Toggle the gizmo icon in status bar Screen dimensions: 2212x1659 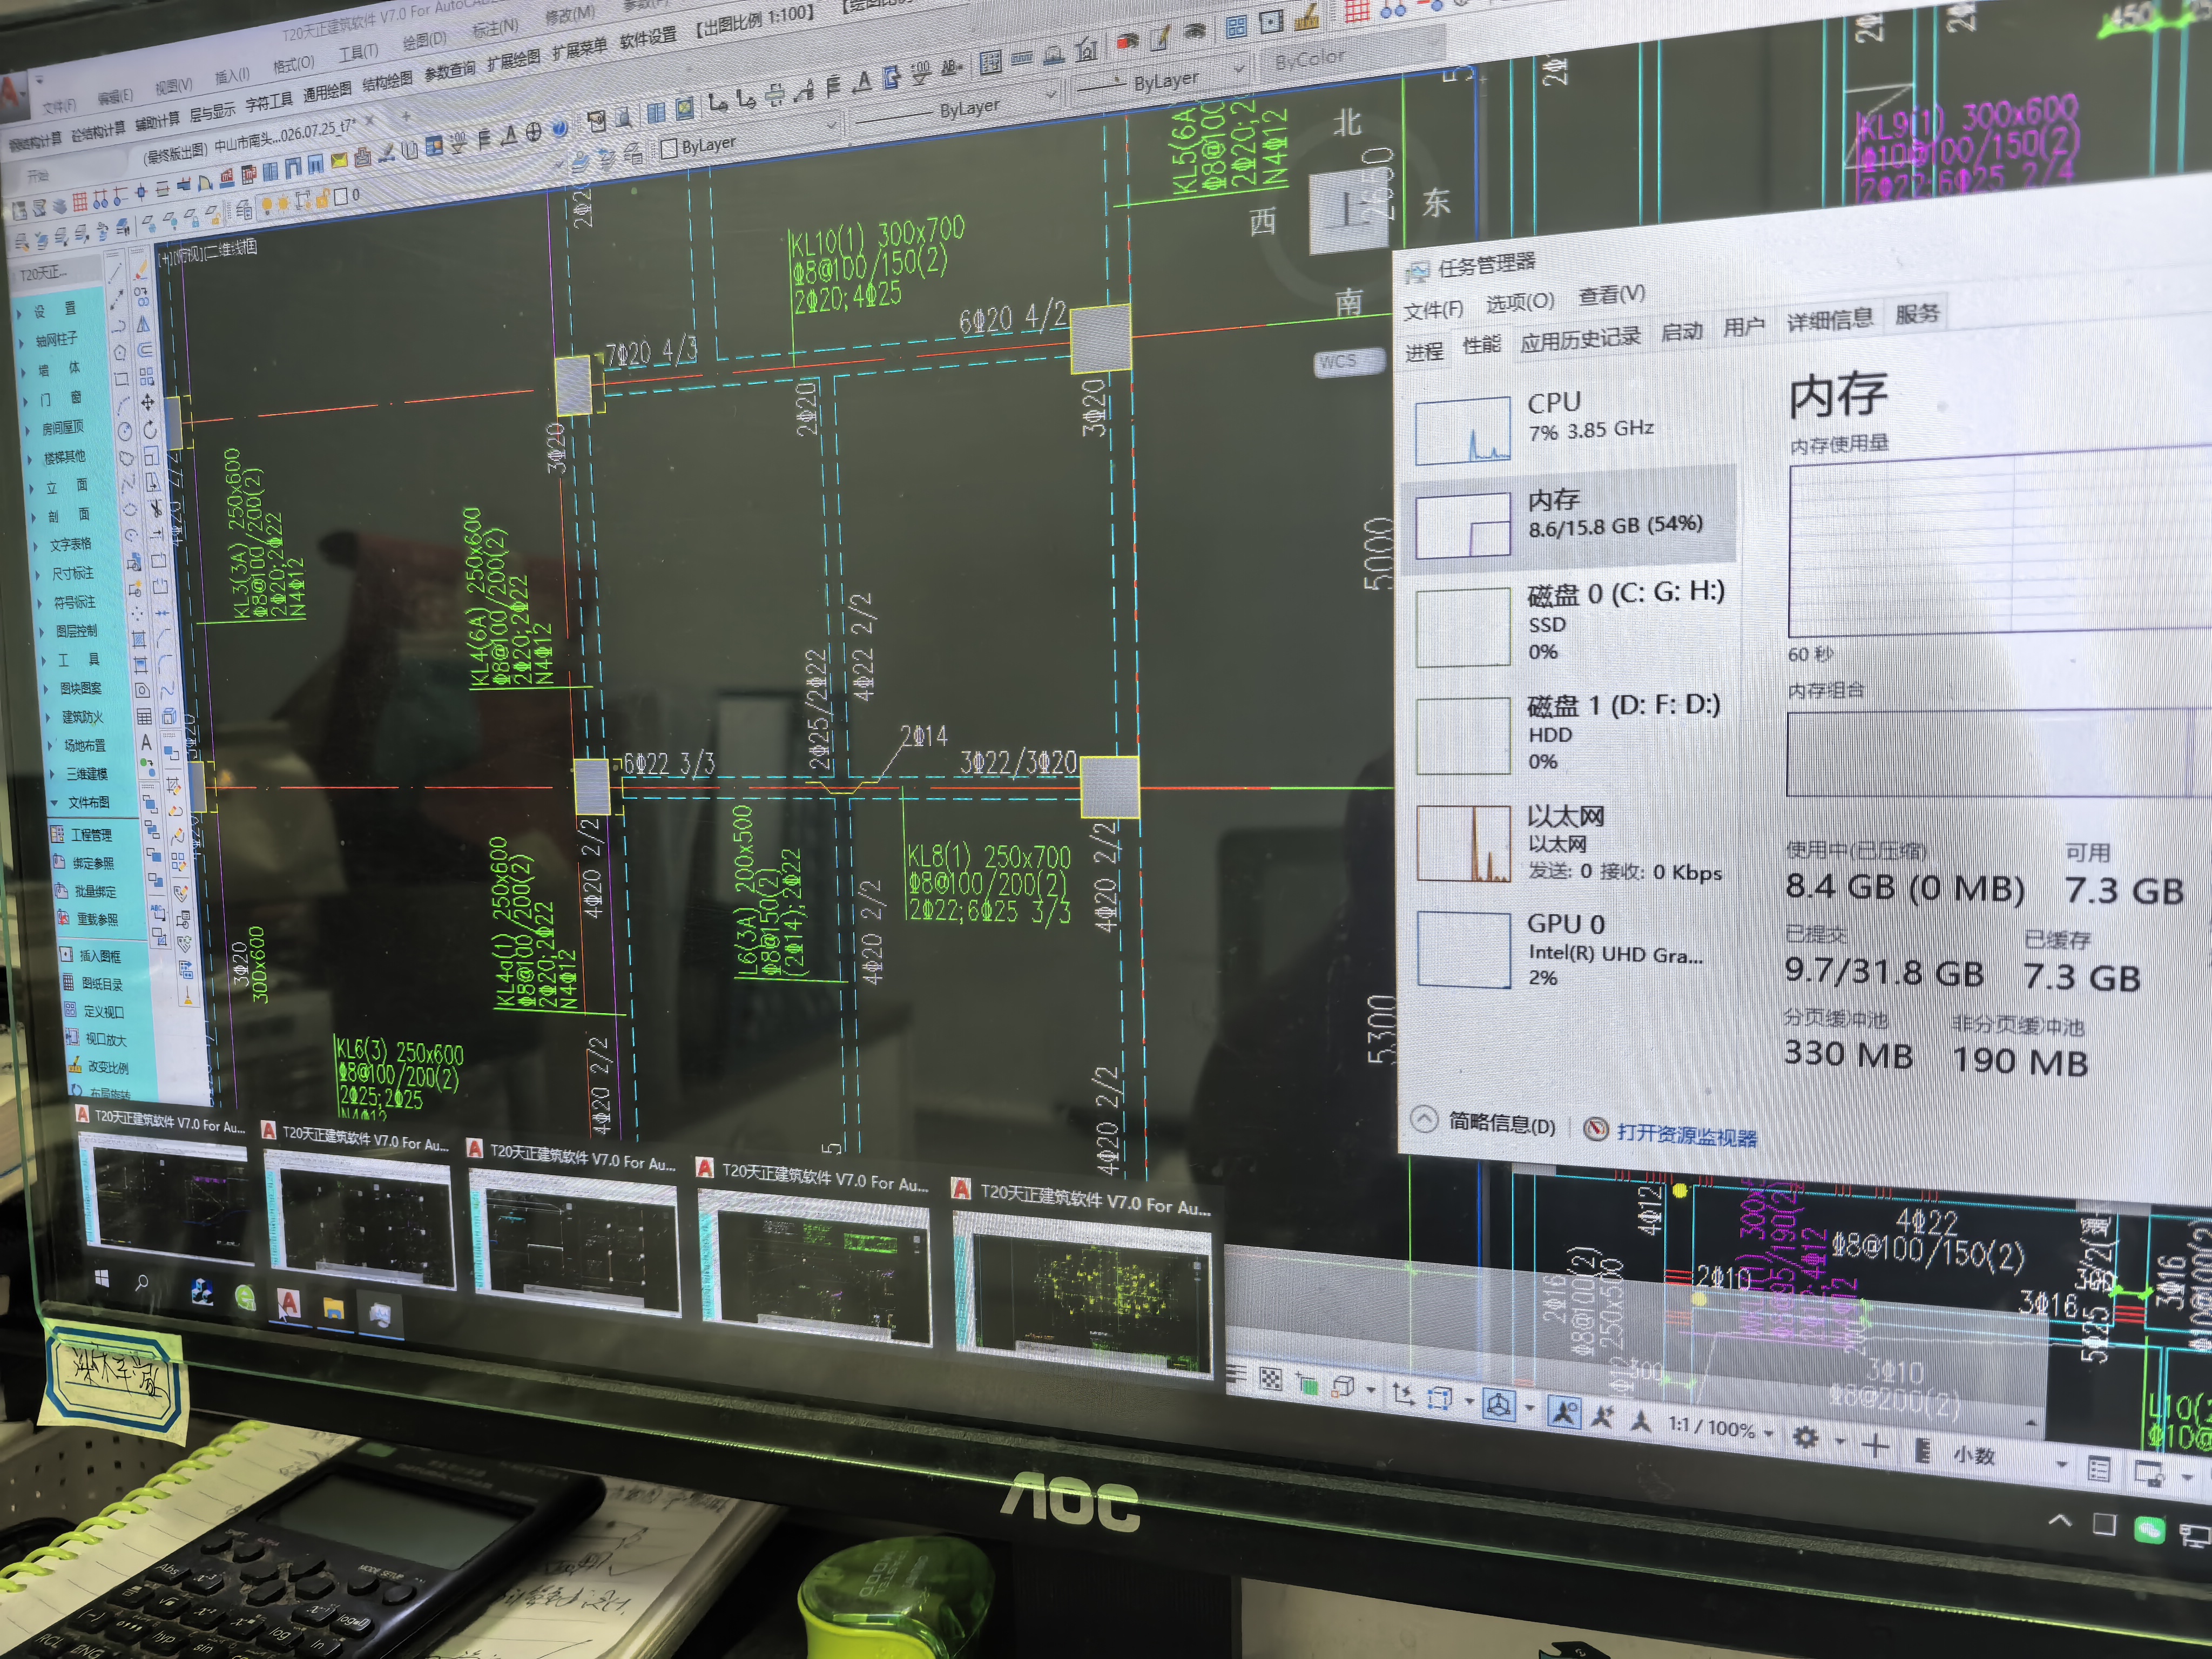(1498, 1405)
